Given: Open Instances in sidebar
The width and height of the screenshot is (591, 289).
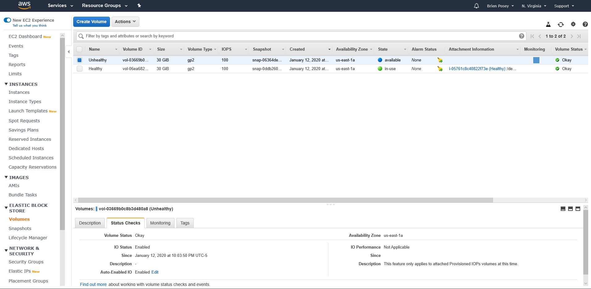Looking at the screenshot, I should coord(19,92).
